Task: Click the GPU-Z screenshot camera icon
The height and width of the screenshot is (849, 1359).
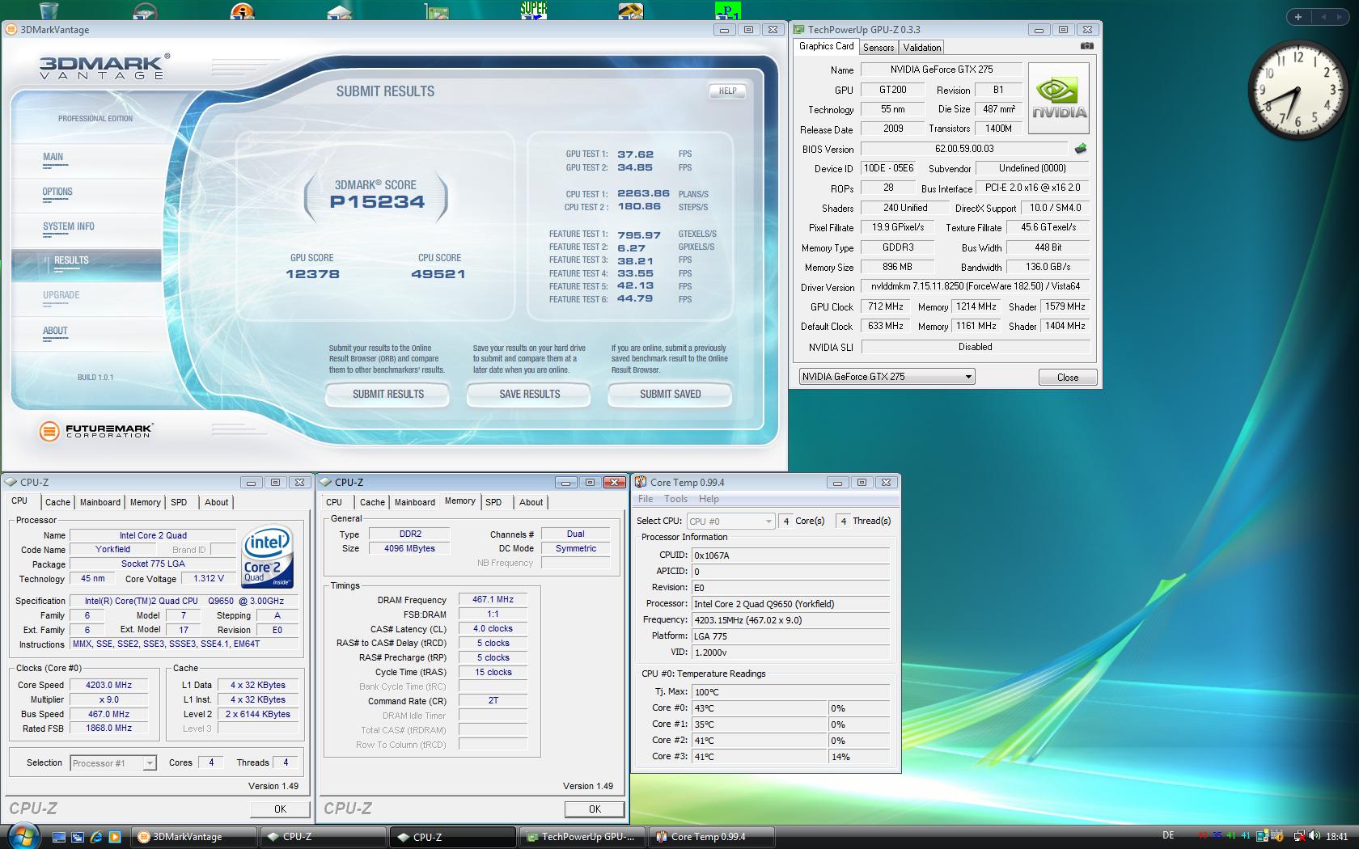Action: [1086, 46]
